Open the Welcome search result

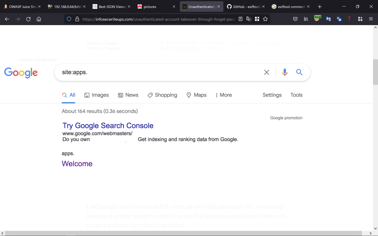[x=77, y=164]
